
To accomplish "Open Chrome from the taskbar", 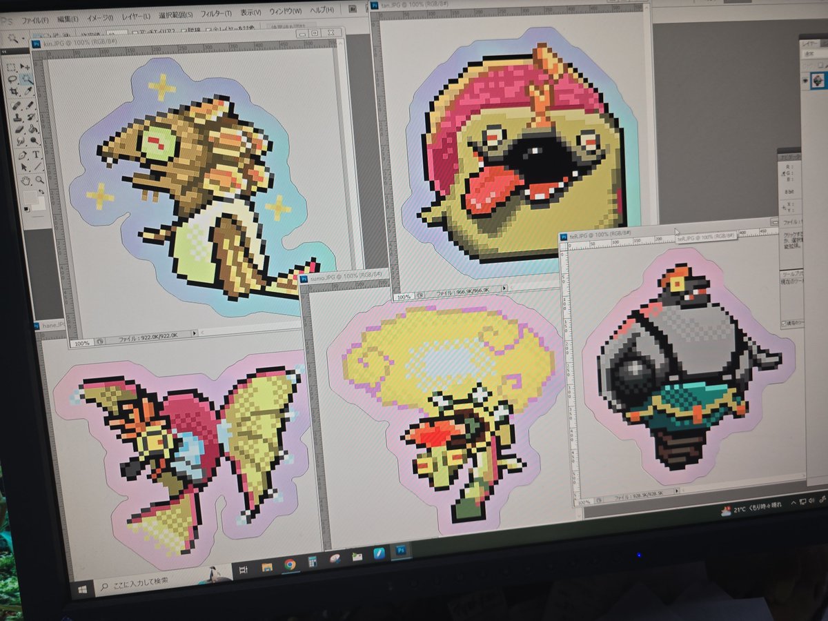I will (290, 564).
